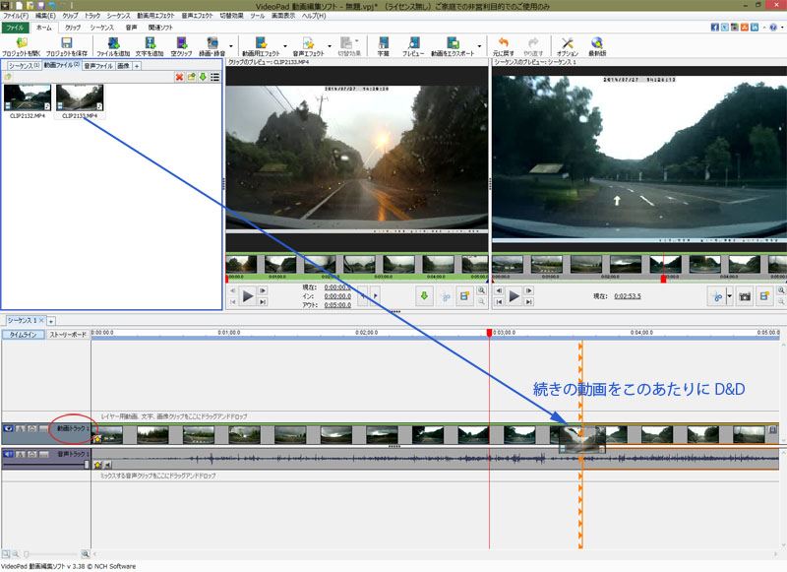Open the help dropdown arrow in the ribbon corner
Screen dimensions: 787x572
click(782, 28)
